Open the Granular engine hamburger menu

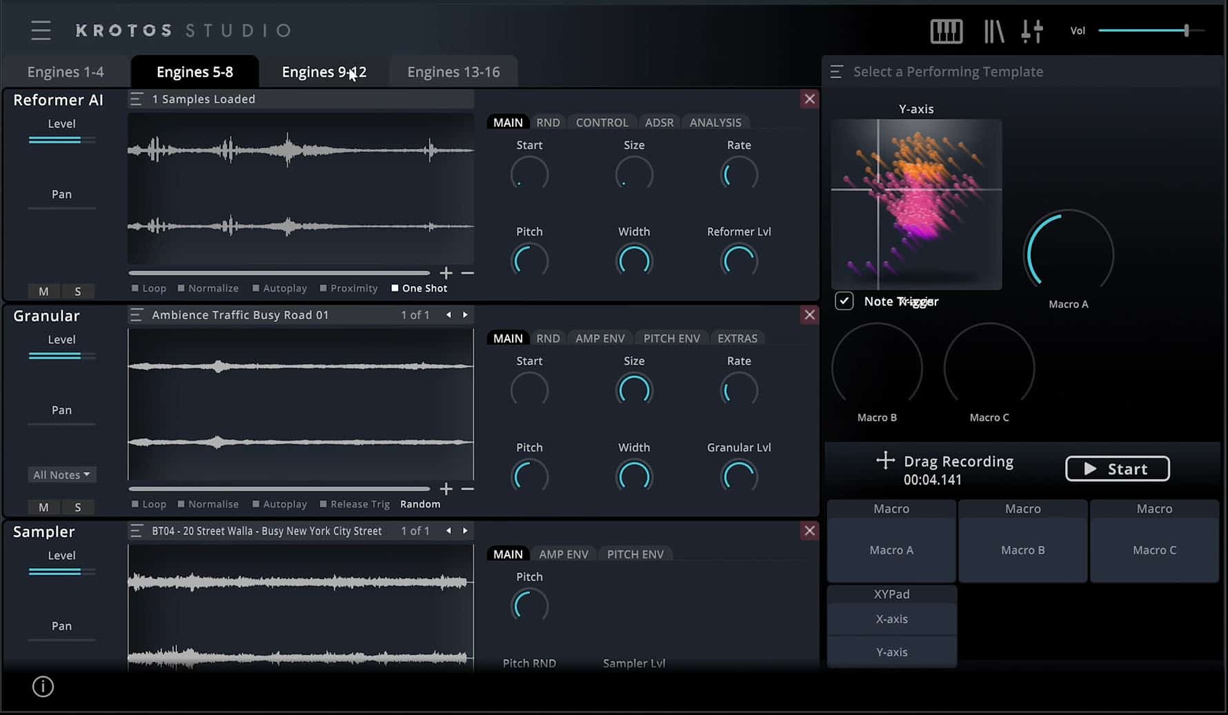[135, 314]
